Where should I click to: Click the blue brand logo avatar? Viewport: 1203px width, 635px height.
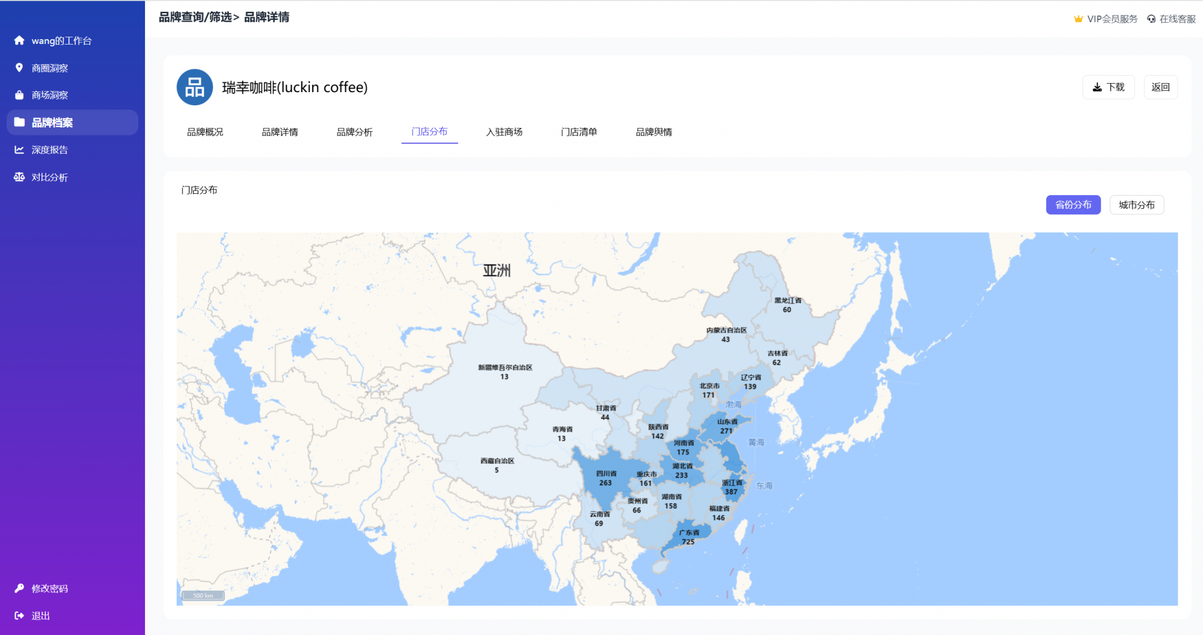pyautogui.click(x=194, y=87)
